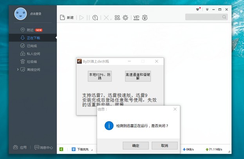Click the search magnifier icon

tap(224, 17)
